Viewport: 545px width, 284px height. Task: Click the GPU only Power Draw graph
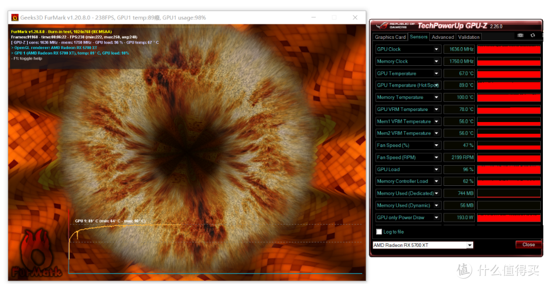(508, 217)
